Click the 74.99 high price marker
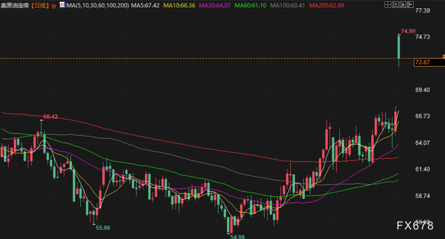 point(408,31)
